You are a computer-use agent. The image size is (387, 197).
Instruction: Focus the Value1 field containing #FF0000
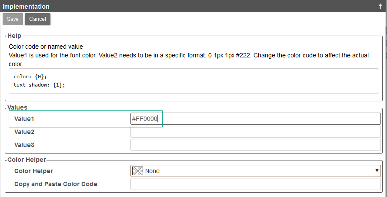tap(256, 119)
